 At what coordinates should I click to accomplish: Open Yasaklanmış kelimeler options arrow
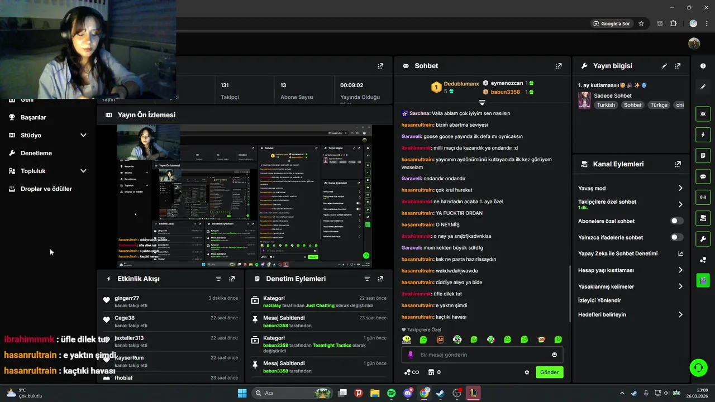tap(680, 286)
